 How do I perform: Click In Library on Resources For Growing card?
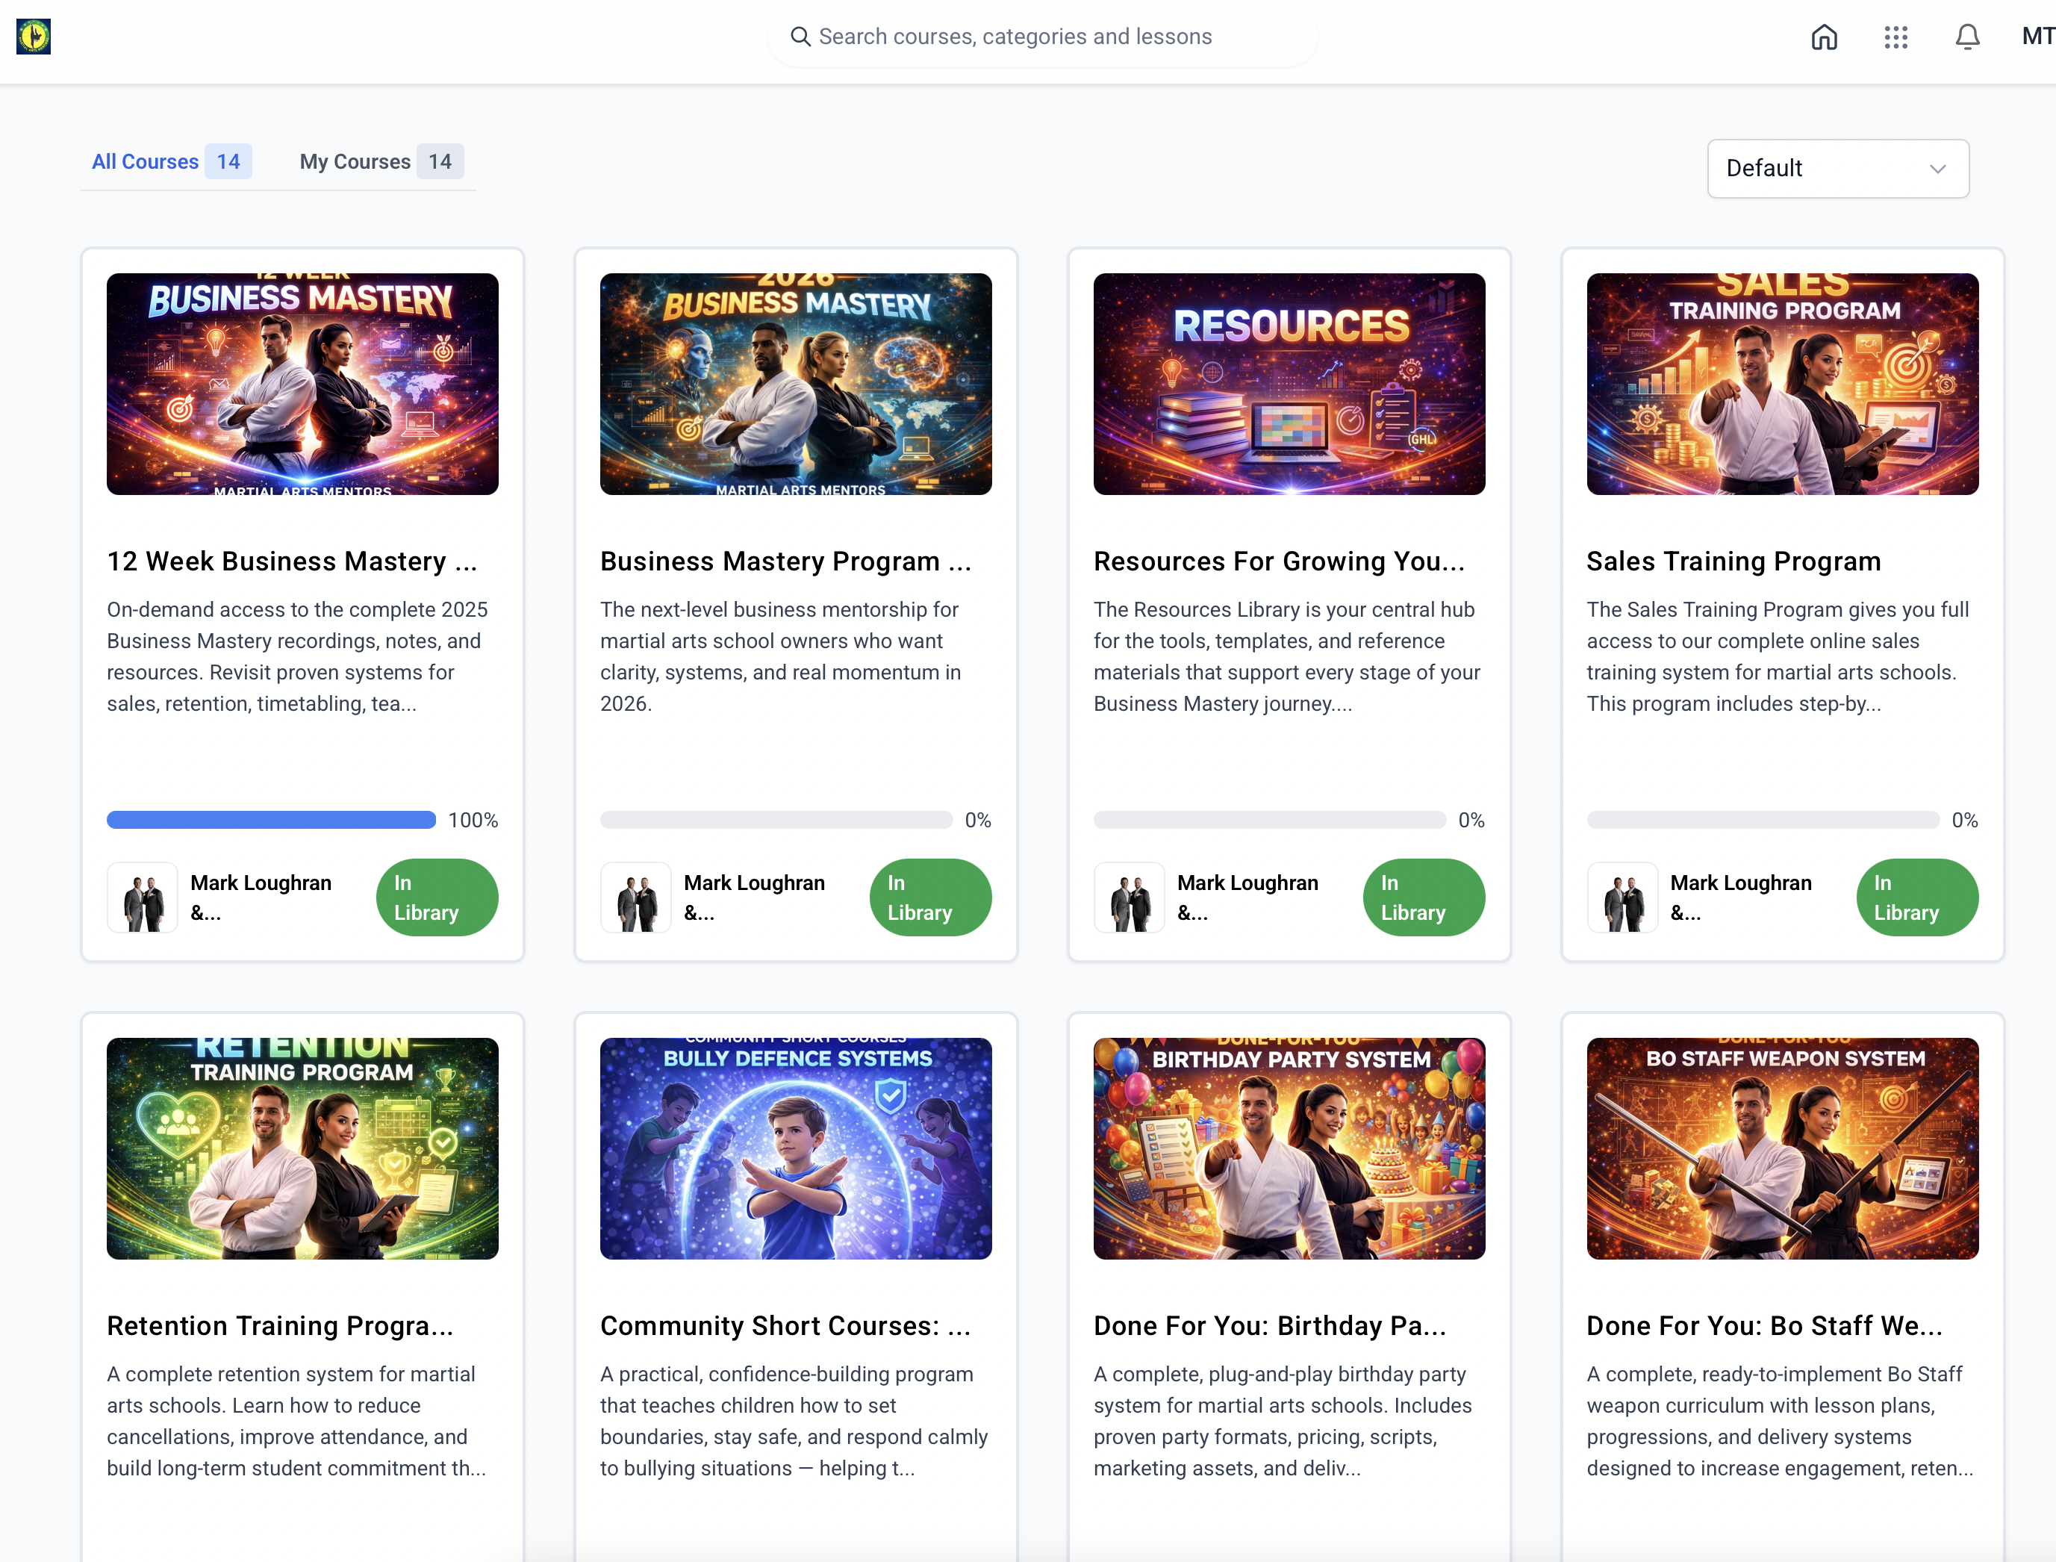click(1424, 897)
